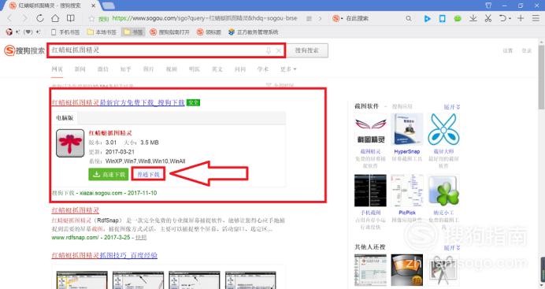Switch to the 微信 search tab
Image resolution: width=545 pixels, height=289 pixels.
[103, 69]
